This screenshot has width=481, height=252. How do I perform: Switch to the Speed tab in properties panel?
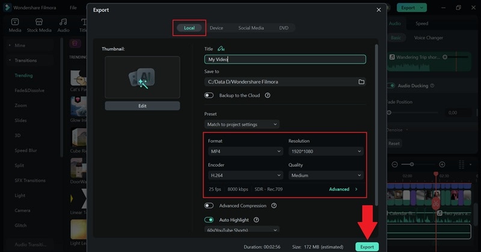[422, 23]
